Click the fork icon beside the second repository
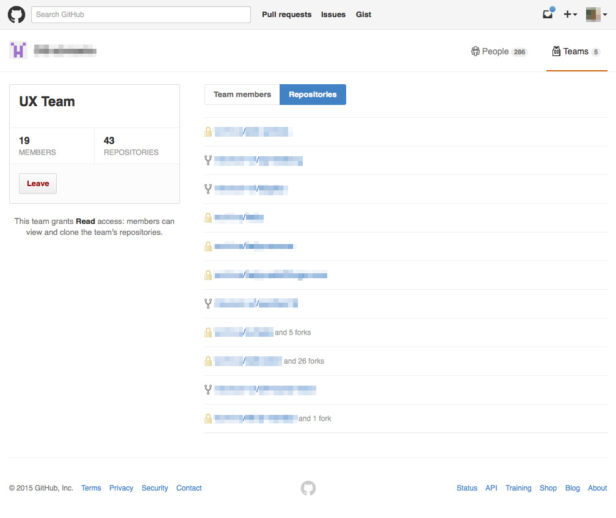This screenshot has height=518, width=616. 208,160
